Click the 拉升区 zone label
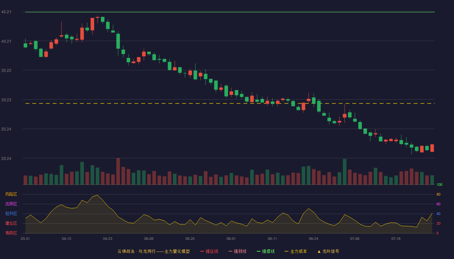This screenshot has height=259, width=454. (x=11, y=214)
